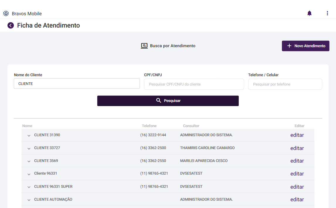Image resolution: width=336 pixels, height=208 pixels.
Task: Click editar for CLIENTE 3569
Action: click(x=297, y=161)
